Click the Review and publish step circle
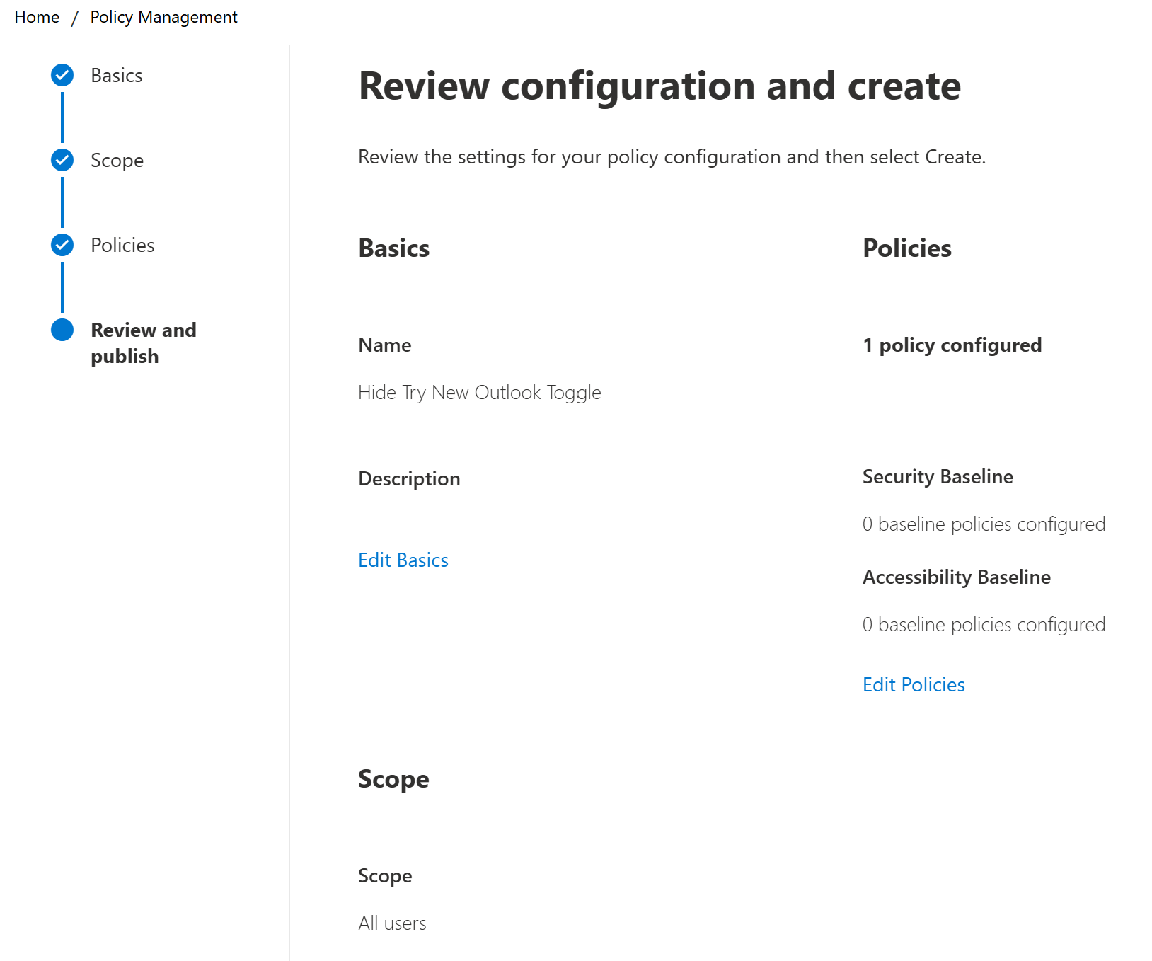This screenshot has height=961, width=1152. click(x=62, y=330)
